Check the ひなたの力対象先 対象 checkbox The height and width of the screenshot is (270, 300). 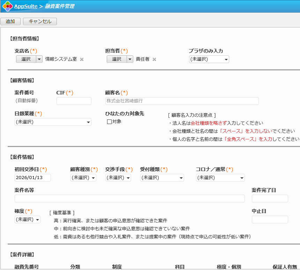(x=109, y=122)
